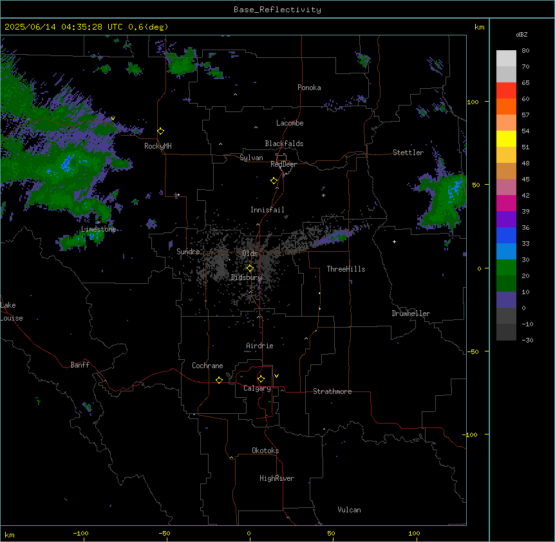
Task: Click the Strathmore city label
Action: [332, 391]
